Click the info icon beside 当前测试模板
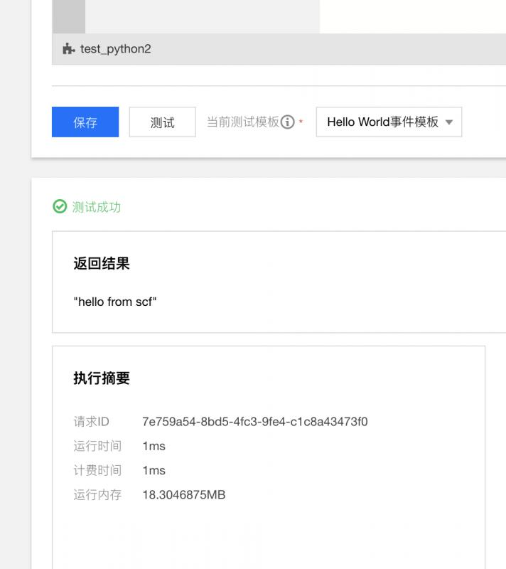The width and height of the screenshot is (506, 569). click(287, 122)
